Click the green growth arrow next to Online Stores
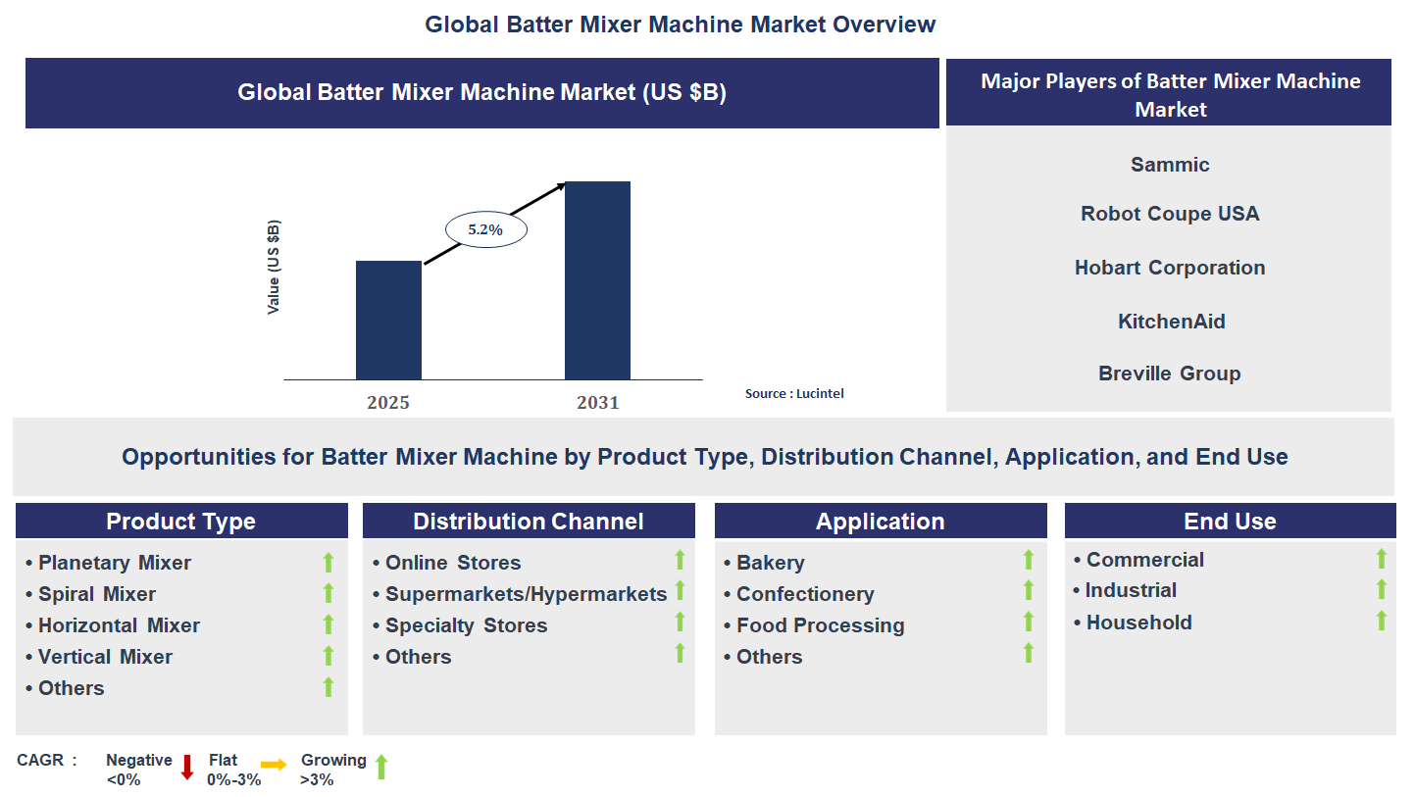The width and height of the screenshot is (1415, 797). coord(680,560)
